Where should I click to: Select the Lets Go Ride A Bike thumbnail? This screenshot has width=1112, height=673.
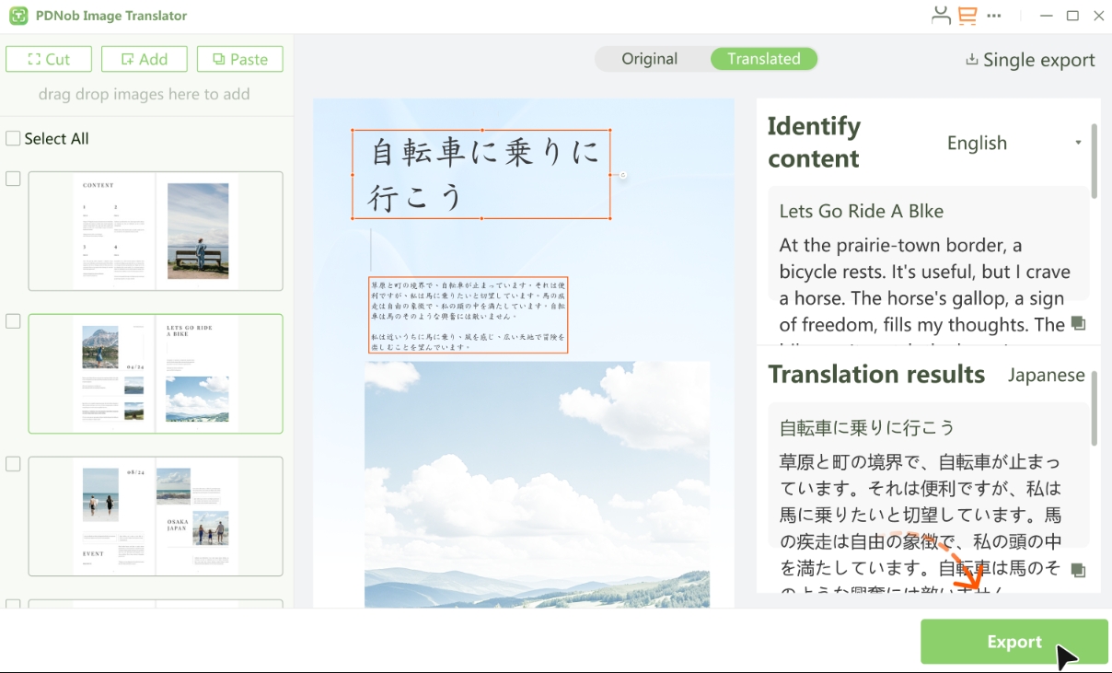click(156, 374)
